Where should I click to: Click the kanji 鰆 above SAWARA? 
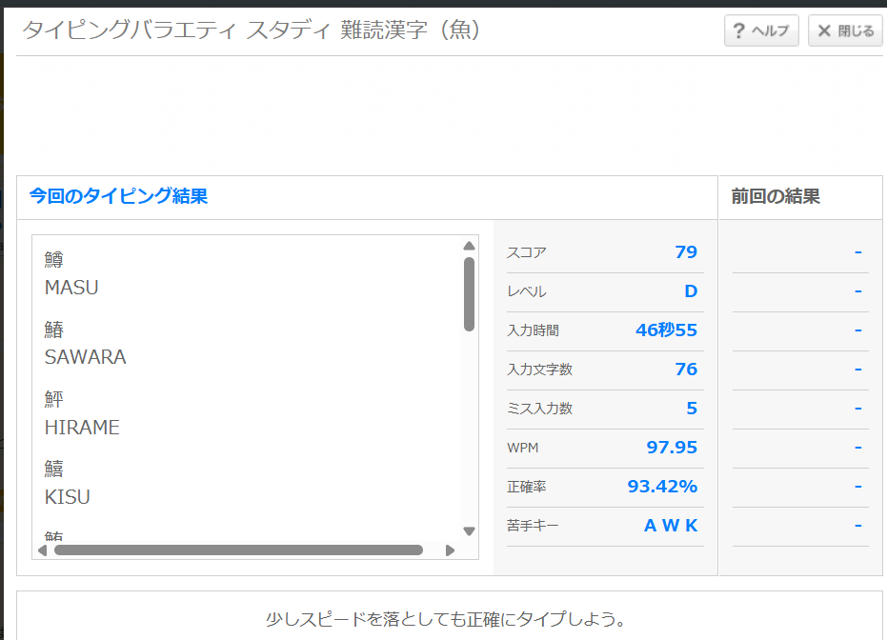tap(54, 329)
